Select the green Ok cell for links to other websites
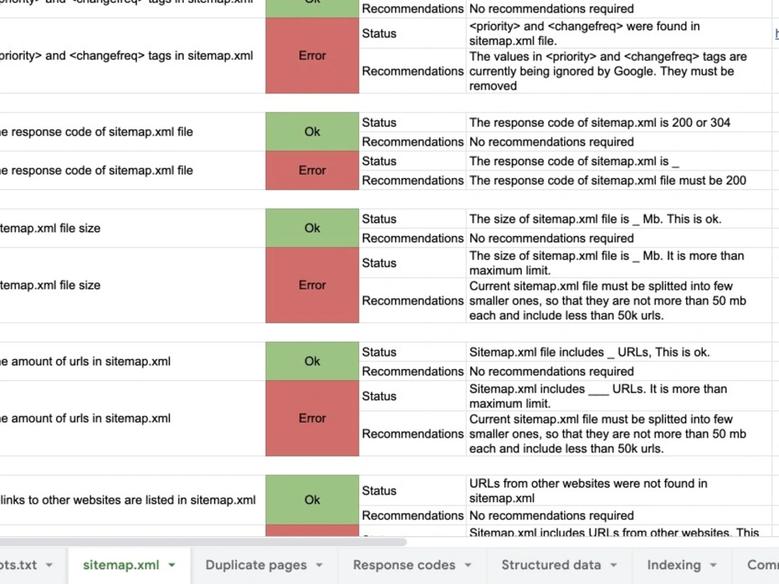The height and width of the screenshot is (584, 779). 312,500
